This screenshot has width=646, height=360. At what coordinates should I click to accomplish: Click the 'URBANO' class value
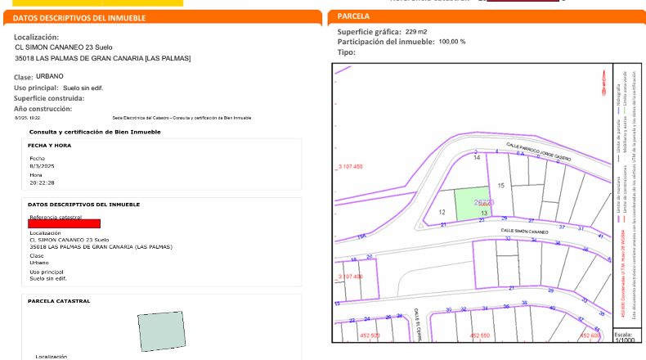coord(50,76)
